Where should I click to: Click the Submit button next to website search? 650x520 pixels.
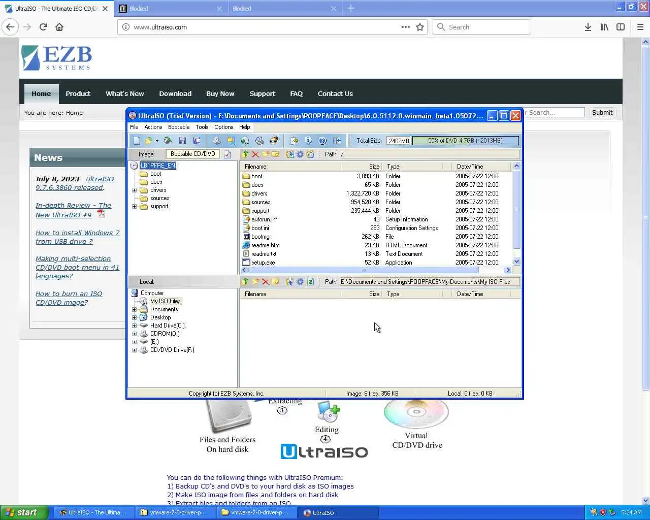(602, 113)
